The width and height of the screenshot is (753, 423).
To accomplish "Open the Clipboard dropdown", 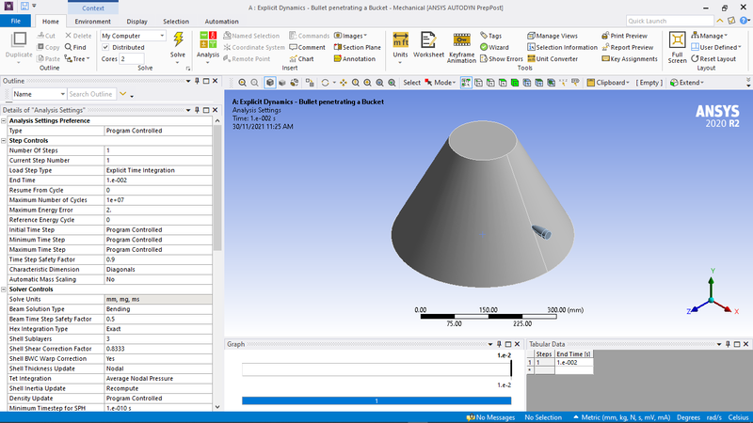I will point(608,83).
